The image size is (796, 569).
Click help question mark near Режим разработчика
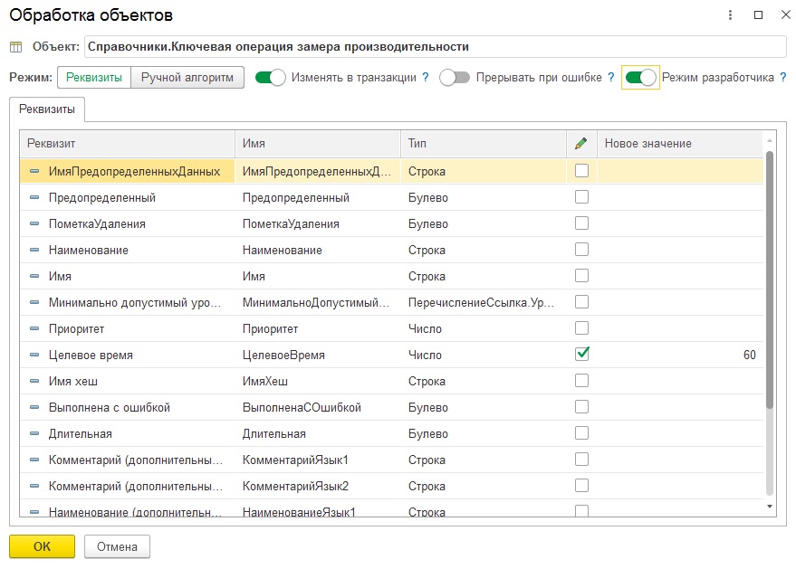(783, 78)
